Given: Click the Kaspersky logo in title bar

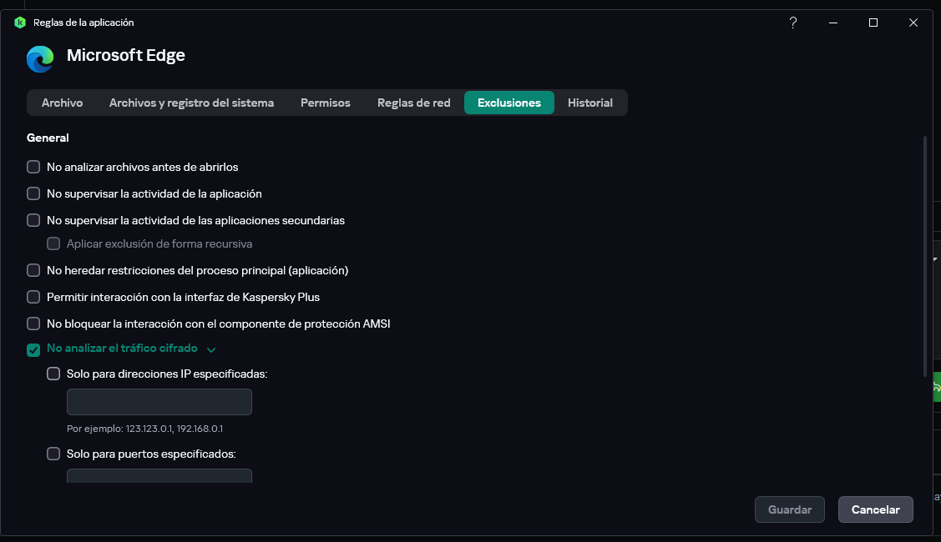Looking at the screenshot, I should coord(20,23).
